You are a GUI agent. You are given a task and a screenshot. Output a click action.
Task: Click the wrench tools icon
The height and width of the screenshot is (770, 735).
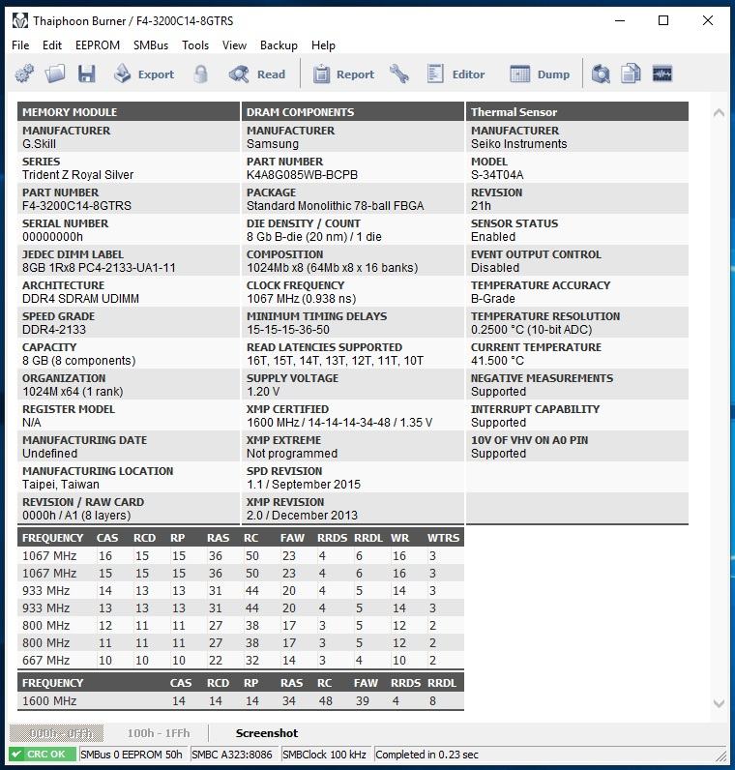tap(399, 74)
